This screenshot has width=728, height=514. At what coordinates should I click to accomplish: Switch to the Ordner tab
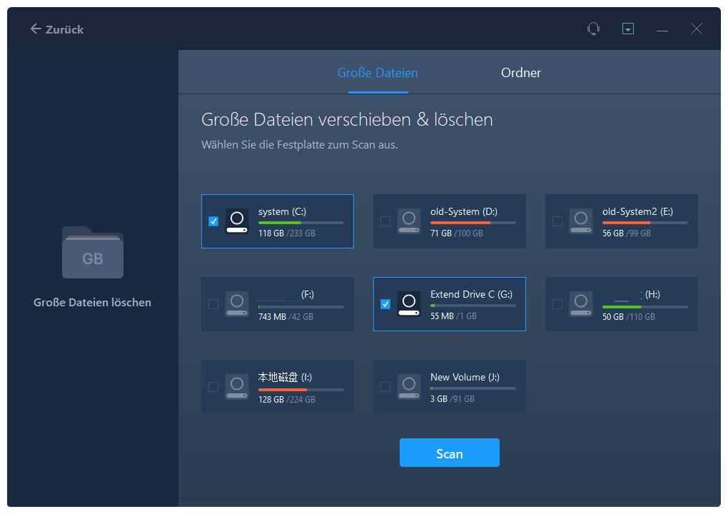[521, 73]
